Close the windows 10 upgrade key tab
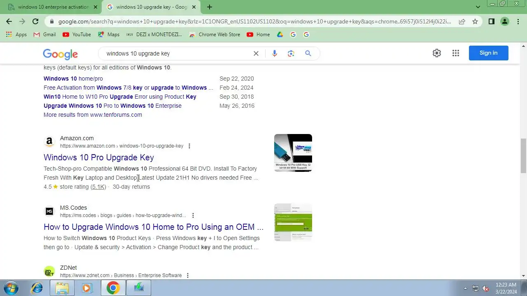This screenshot has height=296, width=527. point(194,7)
